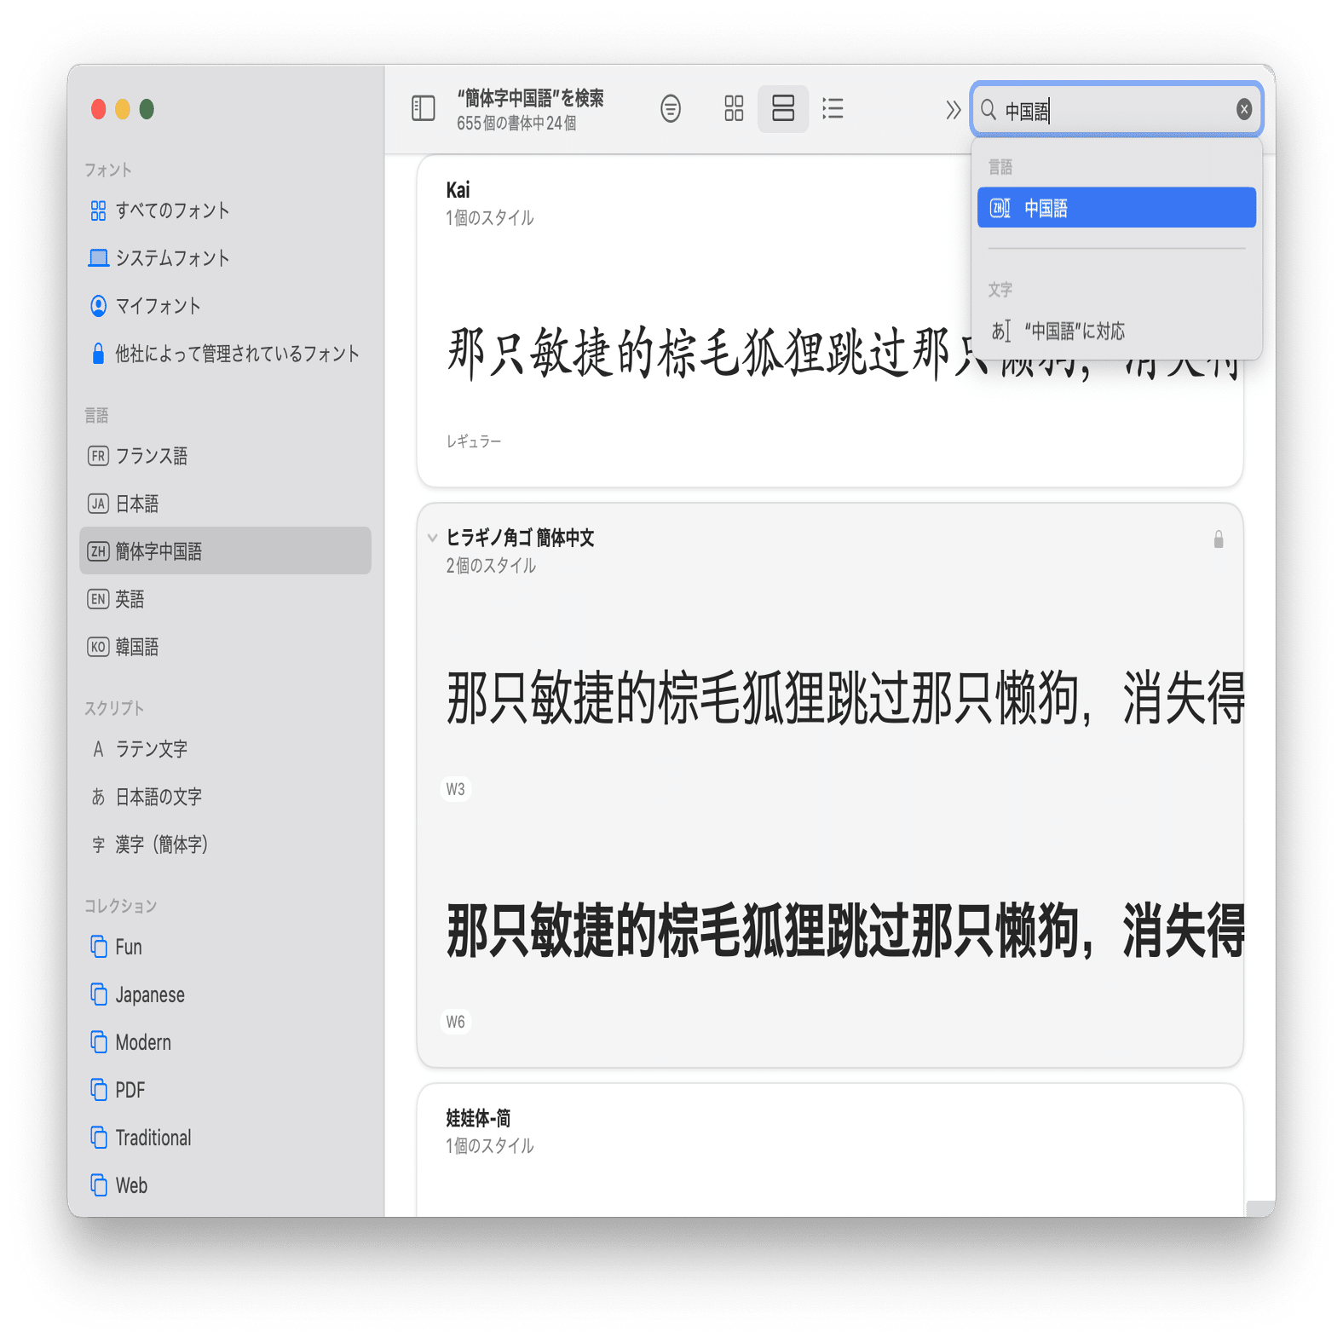Viewport: 1343px width, 1343px height.
Task: Open すべてのフォント in the sidebar
Action: tap(225, 210)
